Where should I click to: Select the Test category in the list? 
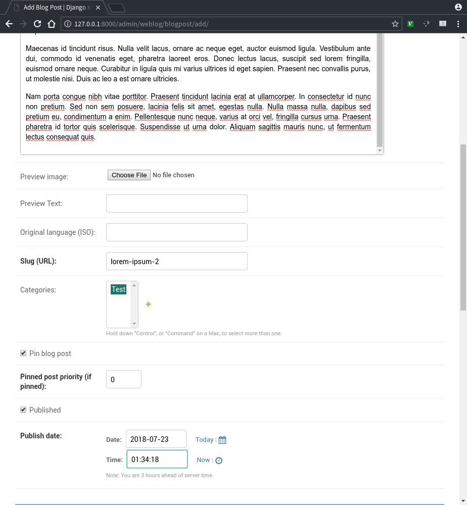tap(119, 289)
